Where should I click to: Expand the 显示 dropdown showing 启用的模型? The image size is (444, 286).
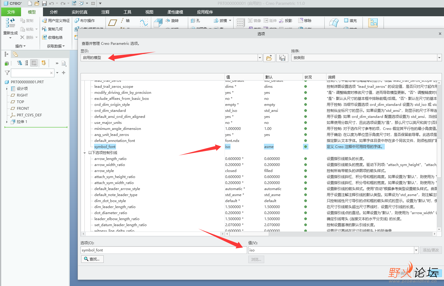coord(260,58)
